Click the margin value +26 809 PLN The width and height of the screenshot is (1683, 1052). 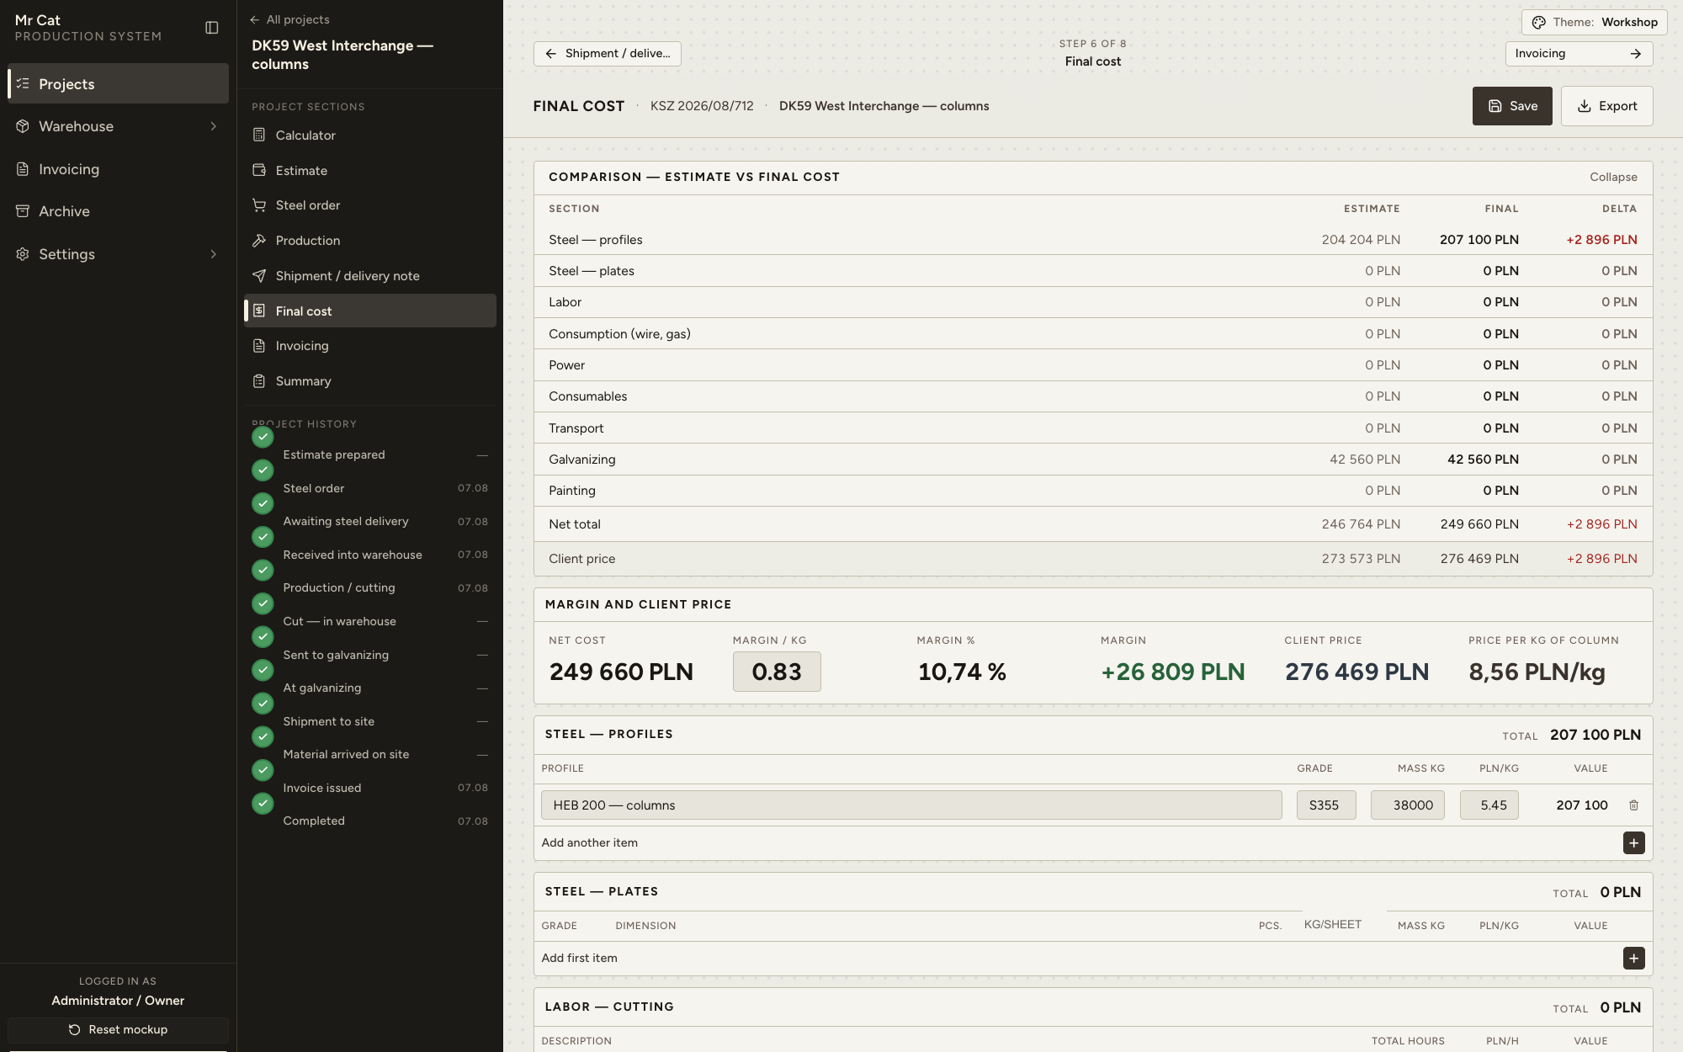tap(1173, 672)
